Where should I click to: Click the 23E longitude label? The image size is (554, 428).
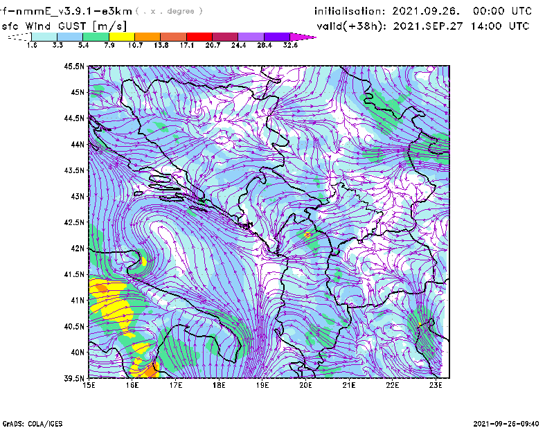click(x=436, y=385)
